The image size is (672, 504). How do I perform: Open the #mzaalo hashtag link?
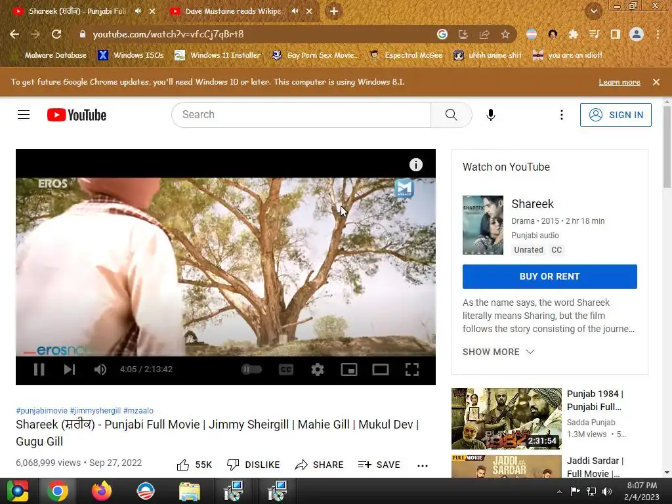tap(138, 411)
